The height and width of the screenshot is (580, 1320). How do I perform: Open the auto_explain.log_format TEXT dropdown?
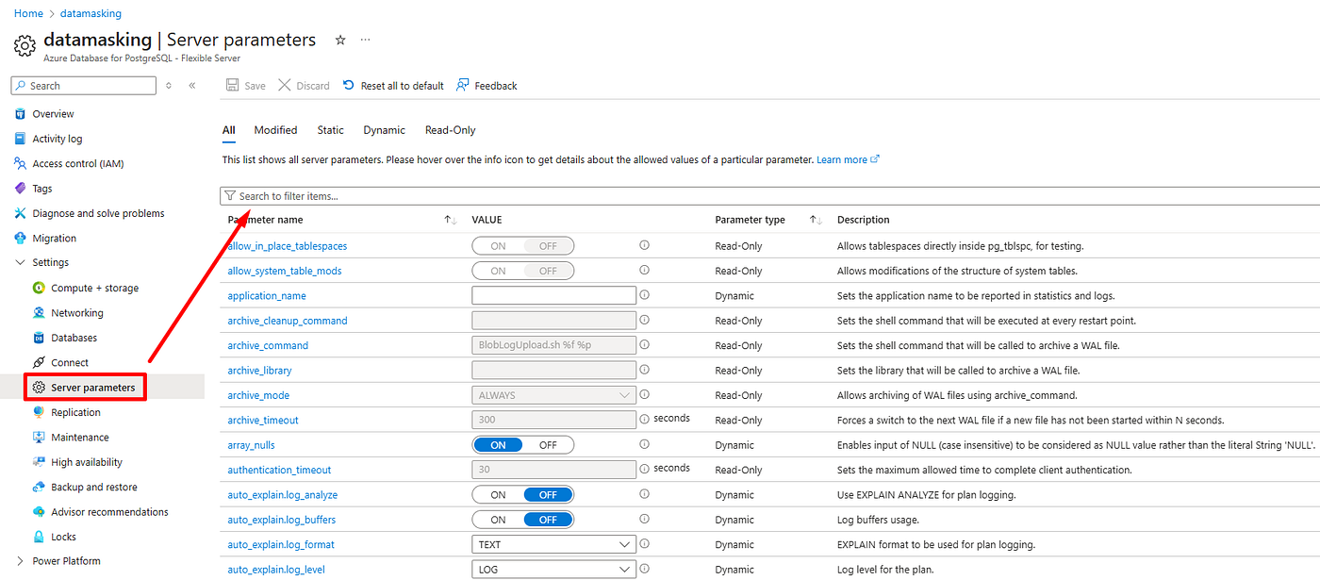tap(553, 544)
